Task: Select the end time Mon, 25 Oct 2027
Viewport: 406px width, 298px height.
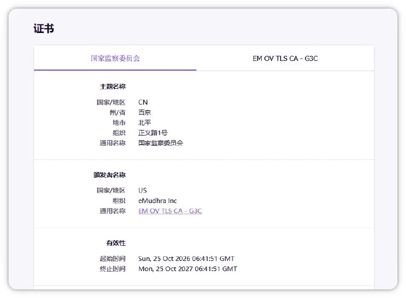Action: pyautogui.click(x=188, y=269)
